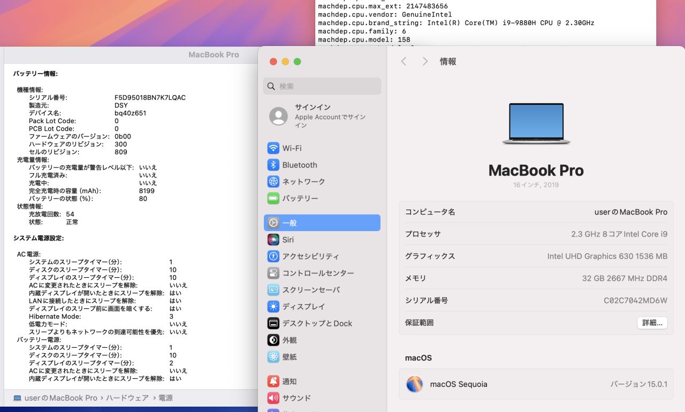Click machdep.cpu.vendor GenuineIntel line
The height and width of the screenshot is (412, 685).
pos(385,15)
